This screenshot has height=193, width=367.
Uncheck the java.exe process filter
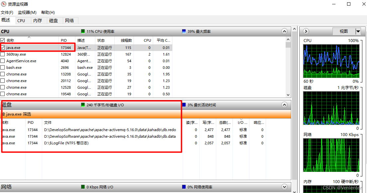pos(3,47)
